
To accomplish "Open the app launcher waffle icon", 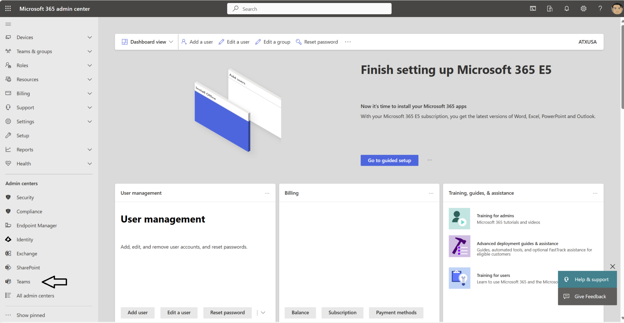I will coord(8,9).
